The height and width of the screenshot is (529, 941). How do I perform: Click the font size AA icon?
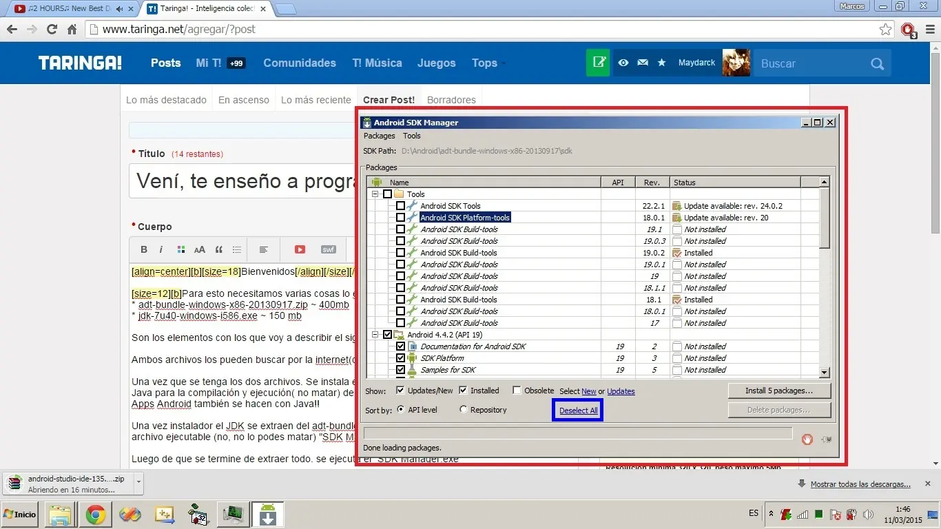pyautogui.click(x=200, y=249)
